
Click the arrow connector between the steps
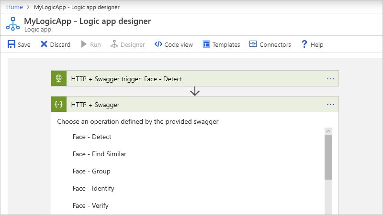click(x=195, y=91)
